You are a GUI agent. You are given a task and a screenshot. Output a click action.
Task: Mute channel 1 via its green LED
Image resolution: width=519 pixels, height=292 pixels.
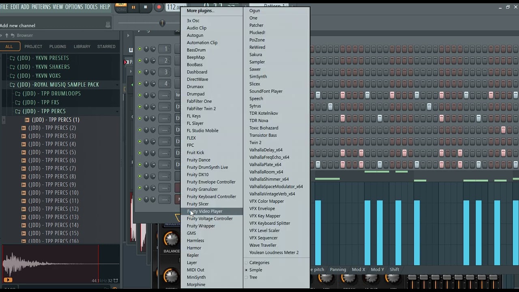click(x=140, y=49)
